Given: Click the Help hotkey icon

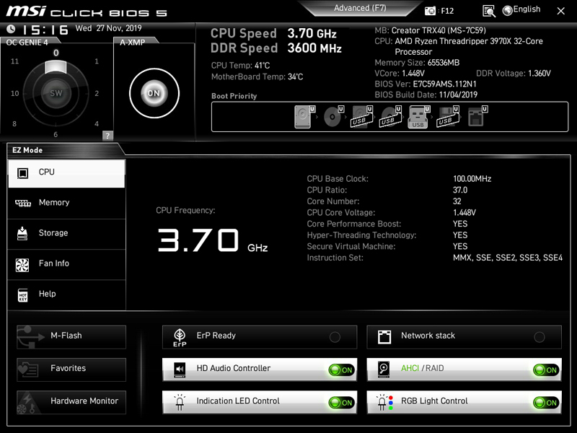Looking at the screenshot, I should point(23,295).
